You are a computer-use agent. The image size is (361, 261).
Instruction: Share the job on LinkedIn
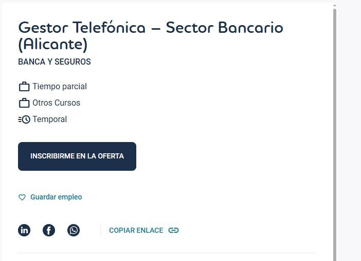coord(24,230)
